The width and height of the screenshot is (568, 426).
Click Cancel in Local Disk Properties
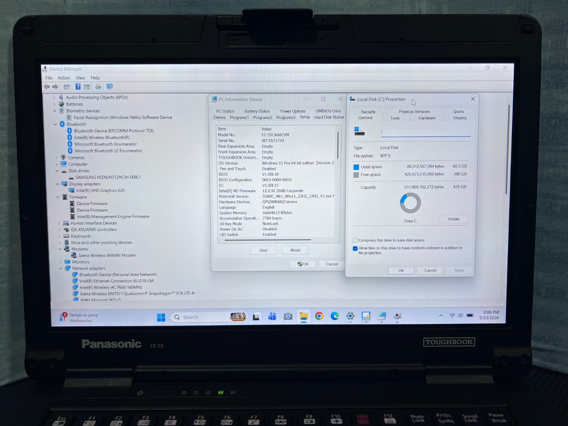coord(430,271)
